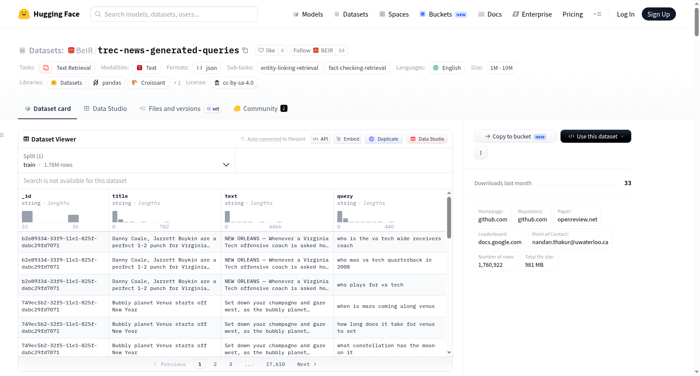The width and height of the screenshot is (700, 376).
Task: Click the fact-checking-retrieval sub-task tag
Action: click(x=357, y=68)
